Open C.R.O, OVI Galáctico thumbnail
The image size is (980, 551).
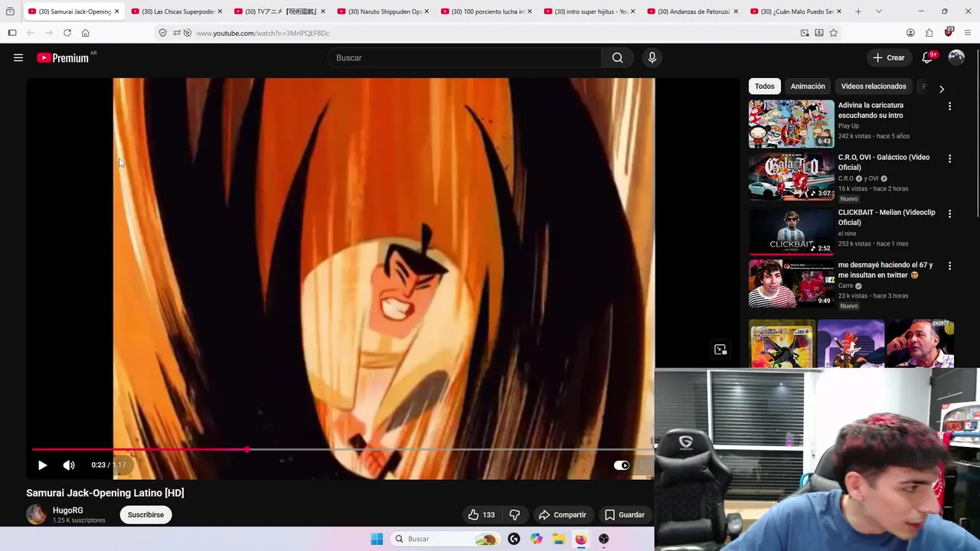pyautogui.click(x=791, y=176)
